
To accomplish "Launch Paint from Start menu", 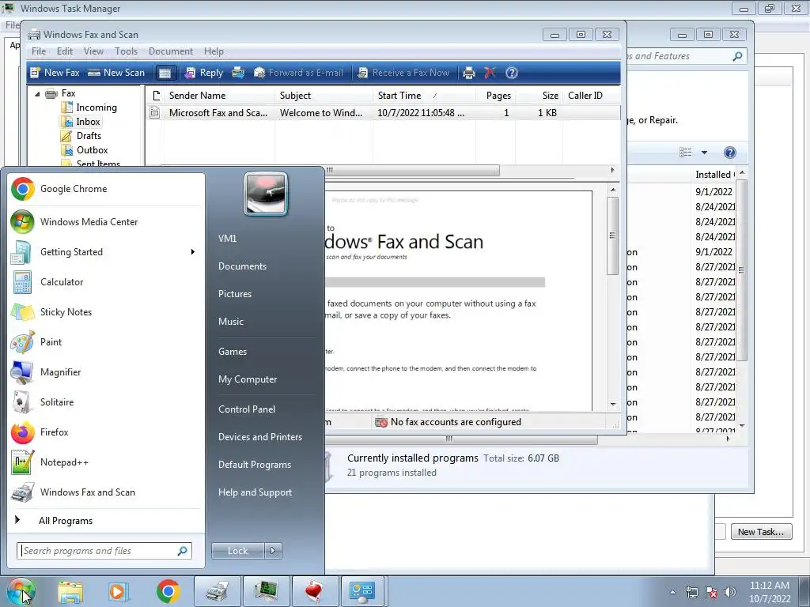I will tap(105, 341).
